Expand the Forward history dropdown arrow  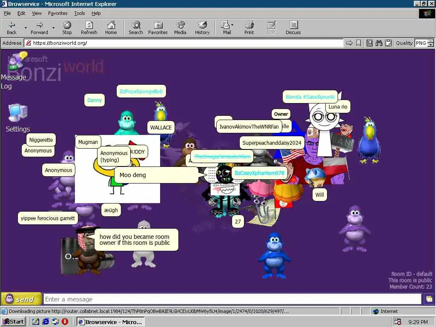[53, 28]
